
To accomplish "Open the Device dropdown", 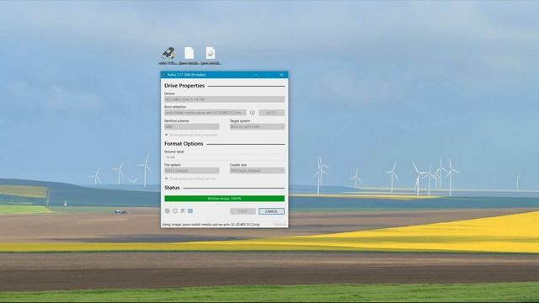I will [x=225, y=99].
